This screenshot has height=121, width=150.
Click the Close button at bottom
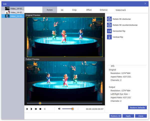tap(141, 116)
